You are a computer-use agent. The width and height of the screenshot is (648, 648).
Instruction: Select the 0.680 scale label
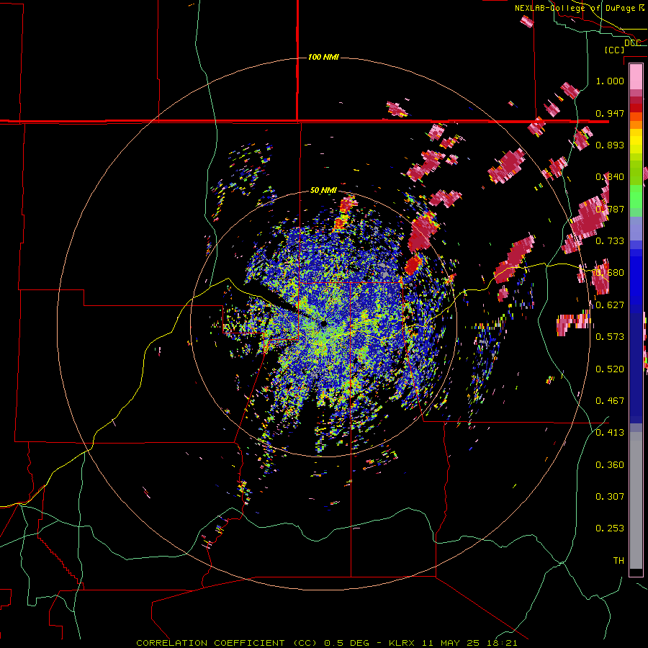pyautogui.click(x=610, y=273)
